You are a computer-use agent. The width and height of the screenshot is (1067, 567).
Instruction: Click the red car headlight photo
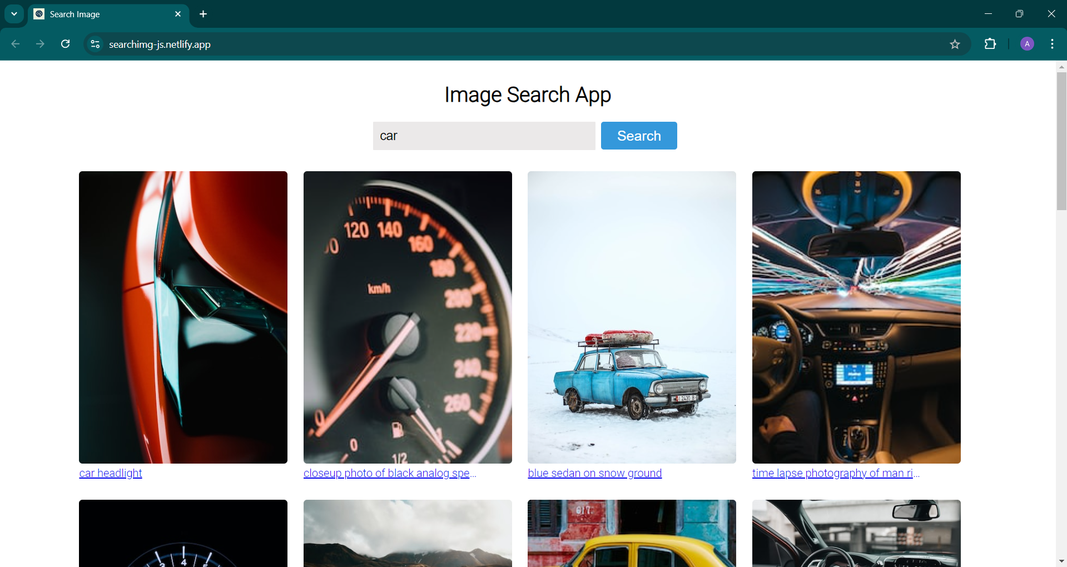click(183, 317)
